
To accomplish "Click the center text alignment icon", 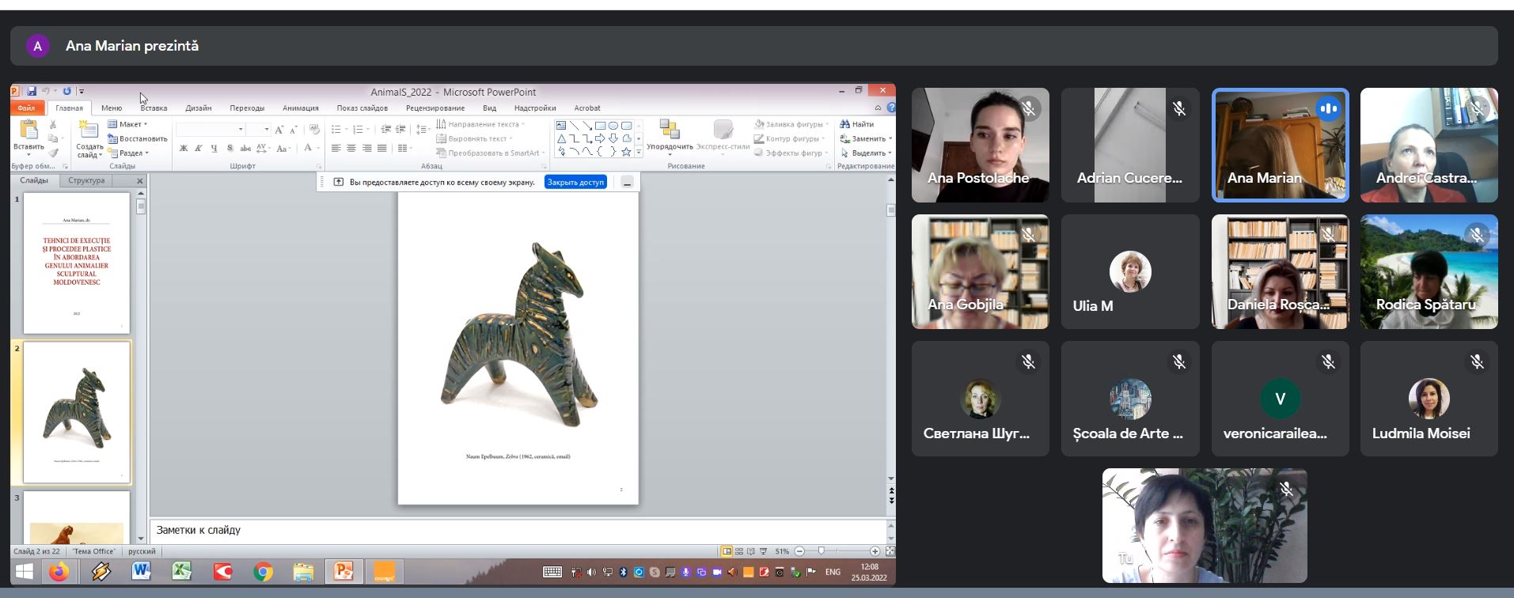I will pyautogui.click(x=351, y=149).
